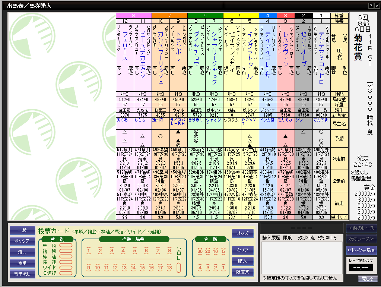Mark the 3連複 bet type oval
The image size is (381, 287).
[65, 273]
